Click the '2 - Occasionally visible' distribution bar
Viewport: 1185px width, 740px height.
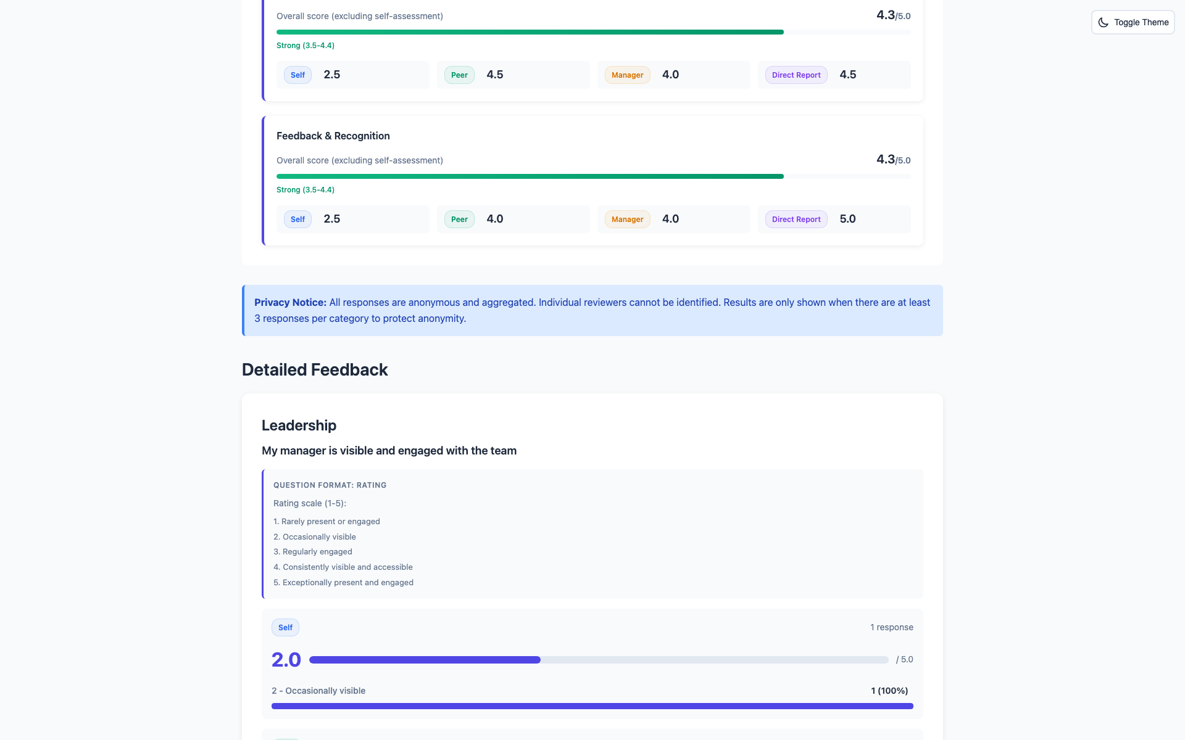coord(592,706)
